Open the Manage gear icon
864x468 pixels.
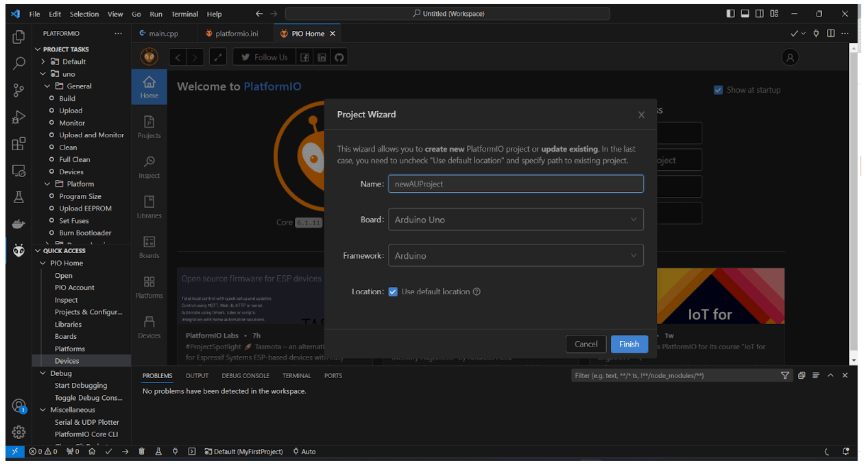19,432
